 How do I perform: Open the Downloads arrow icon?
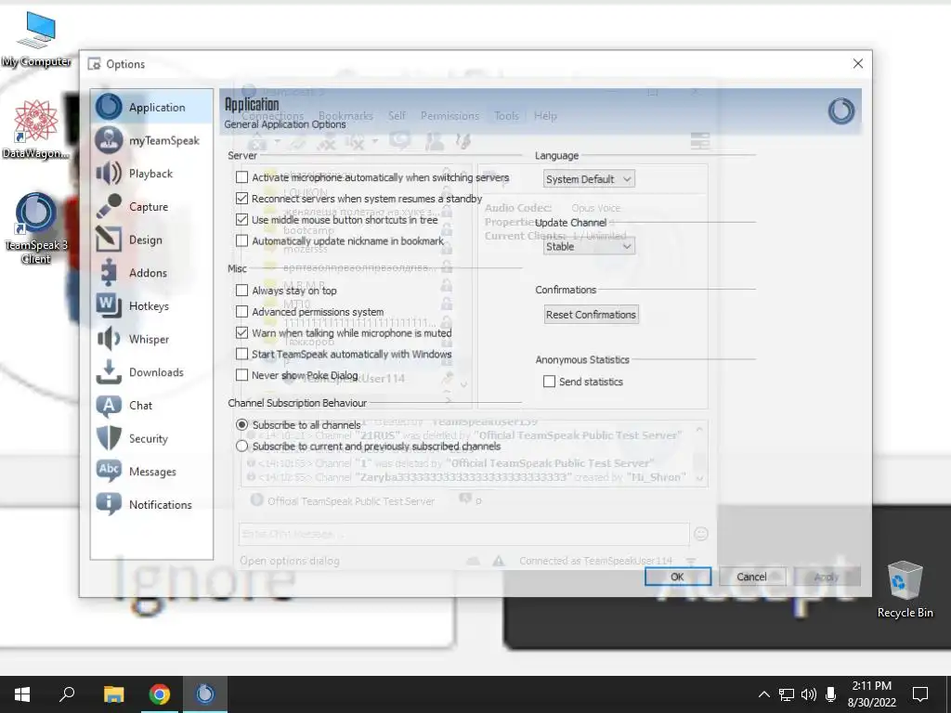pyautogui.click(x=109, y=371)
